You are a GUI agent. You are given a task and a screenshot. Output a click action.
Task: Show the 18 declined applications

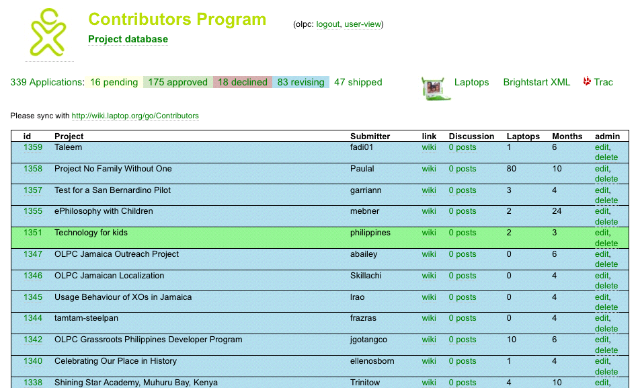(x=242, y=82)
